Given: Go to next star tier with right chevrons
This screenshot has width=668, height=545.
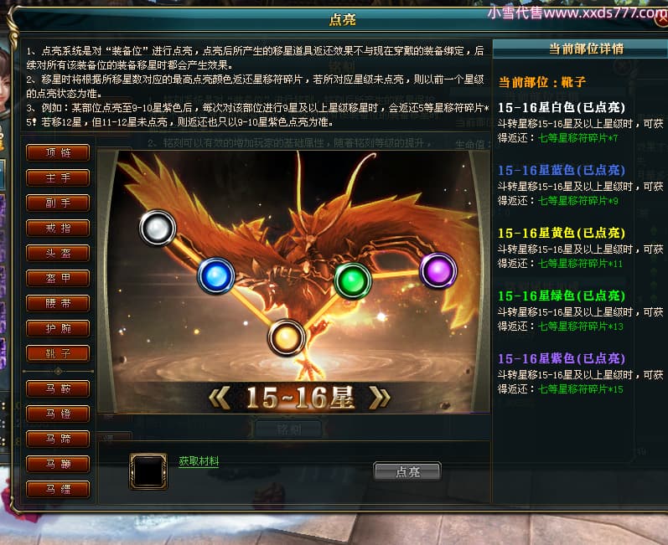Looking at the screenshot, I should click(379, 398).
